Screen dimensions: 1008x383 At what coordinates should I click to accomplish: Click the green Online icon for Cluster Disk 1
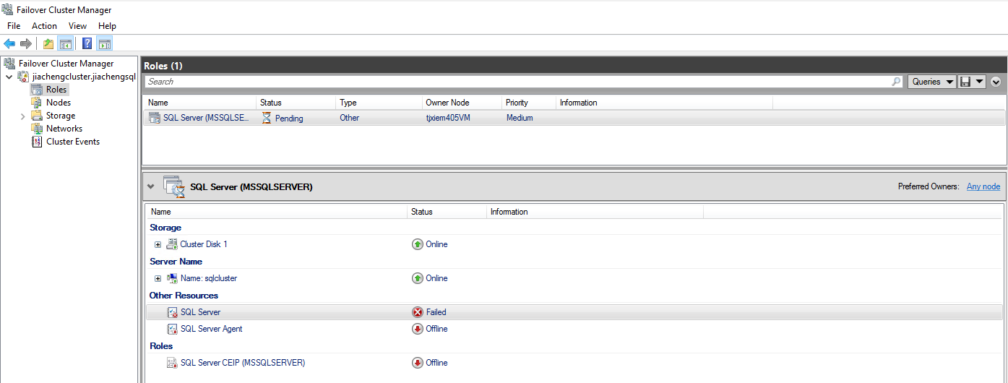pyautogui.click(x=417, y=244)
